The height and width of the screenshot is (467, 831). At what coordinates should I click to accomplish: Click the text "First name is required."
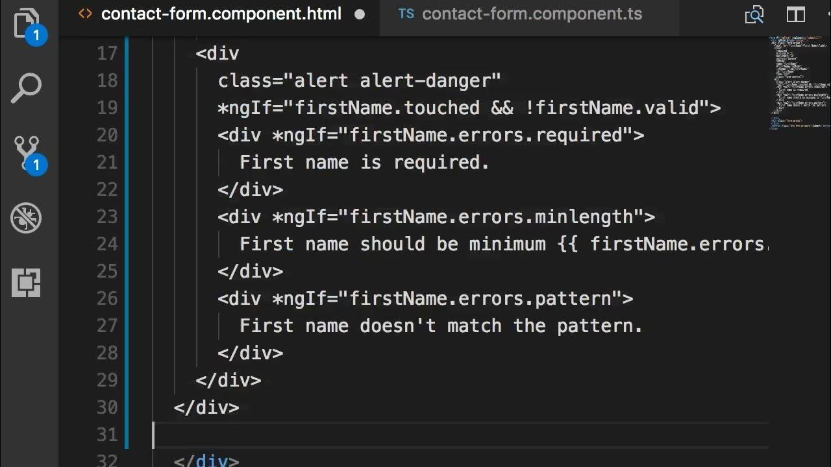coord(364,162)
